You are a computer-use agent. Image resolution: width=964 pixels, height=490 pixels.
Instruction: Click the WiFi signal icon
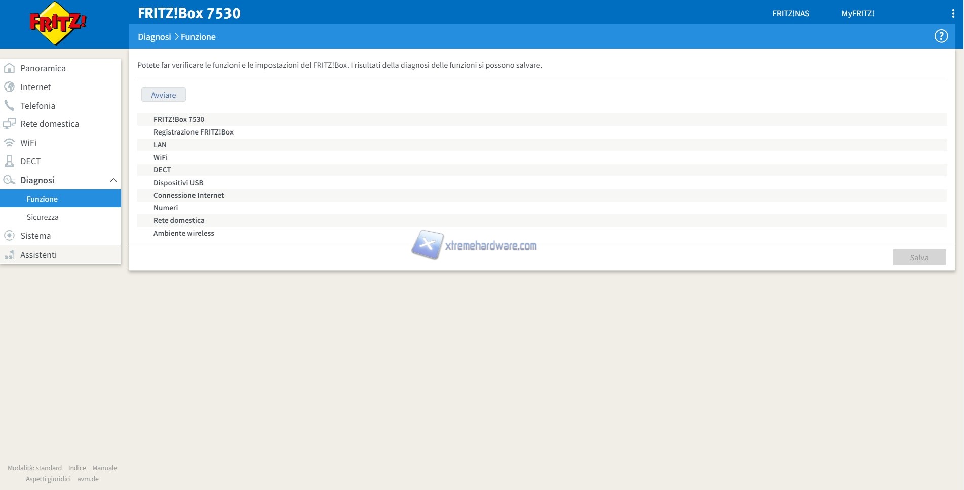[9, 143]
